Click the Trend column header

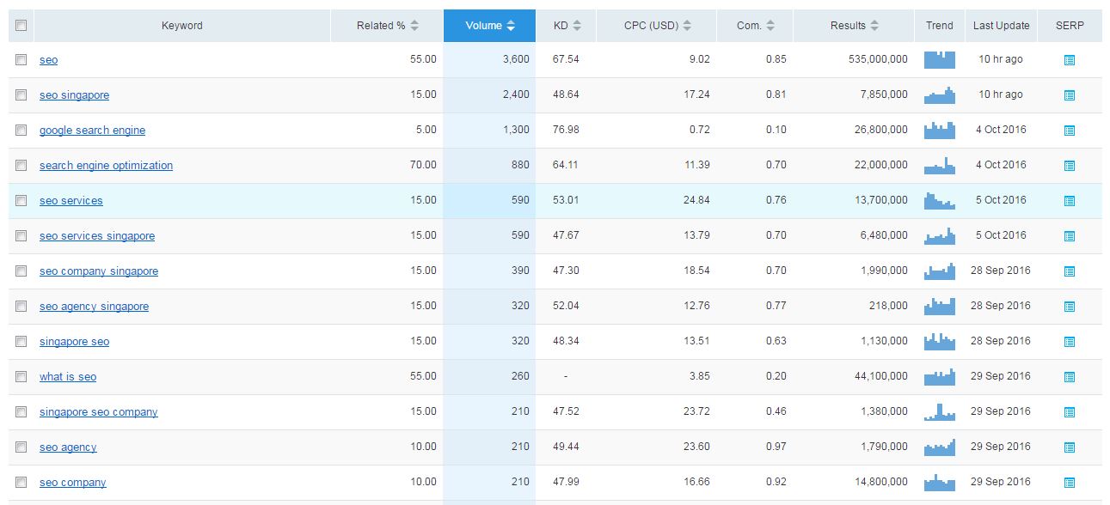(x=940, y=26)
